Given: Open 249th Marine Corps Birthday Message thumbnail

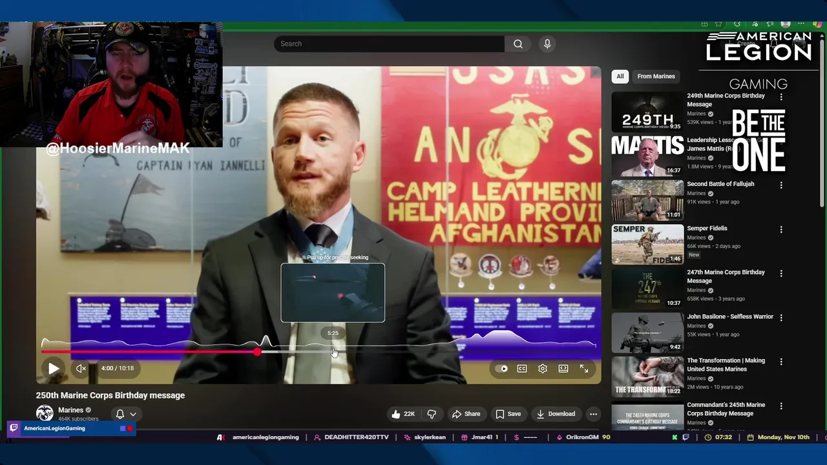Looking at the screenshot, I should point(647,112).
